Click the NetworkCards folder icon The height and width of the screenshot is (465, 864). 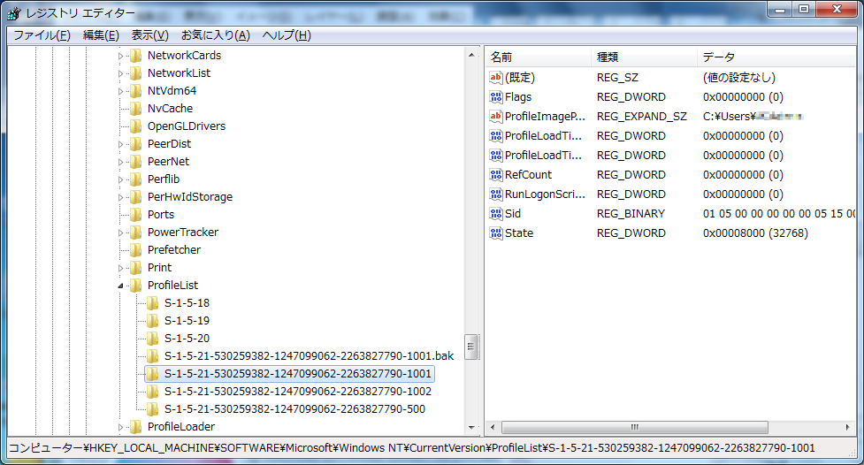click(135, 56)
